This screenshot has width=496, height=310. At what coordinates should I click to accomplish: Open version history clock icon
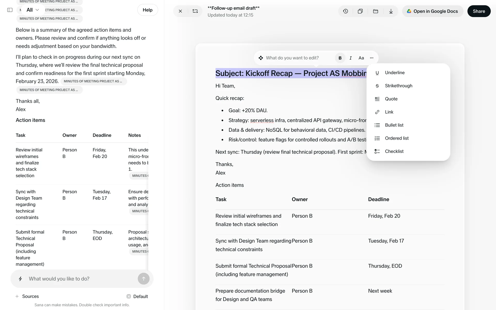(x=345, y=11)
